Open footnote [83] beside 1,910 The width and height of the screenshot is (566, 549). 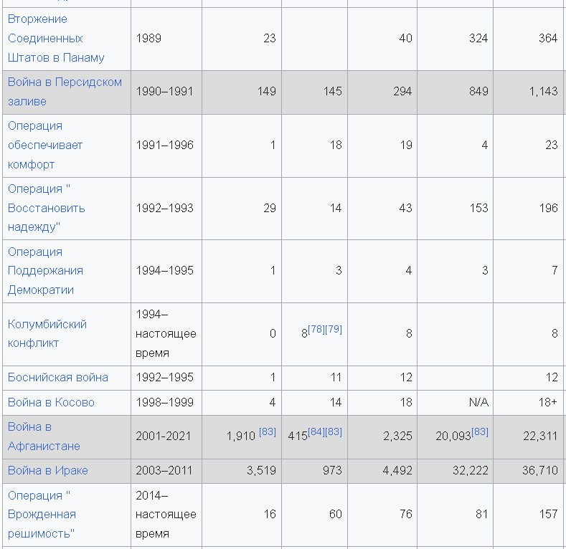point(267,432)
